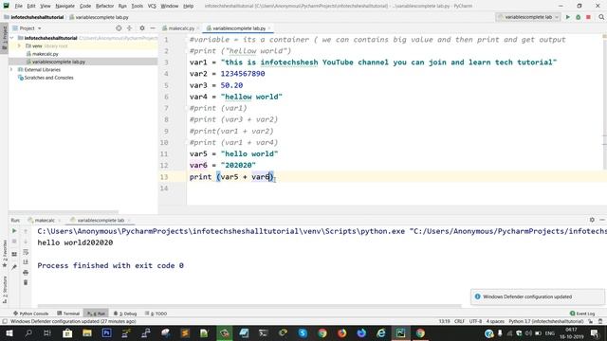Start debugging with the top toolbar bug icon
The image size is (607, 341).
578,17
